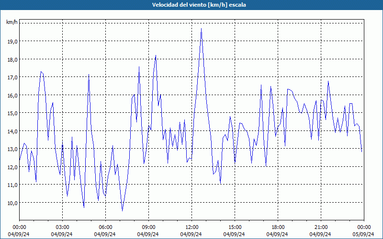Click the 21:00 time axis label
The height and width of the screenshot is (239, 383).
tap(321, 228)
